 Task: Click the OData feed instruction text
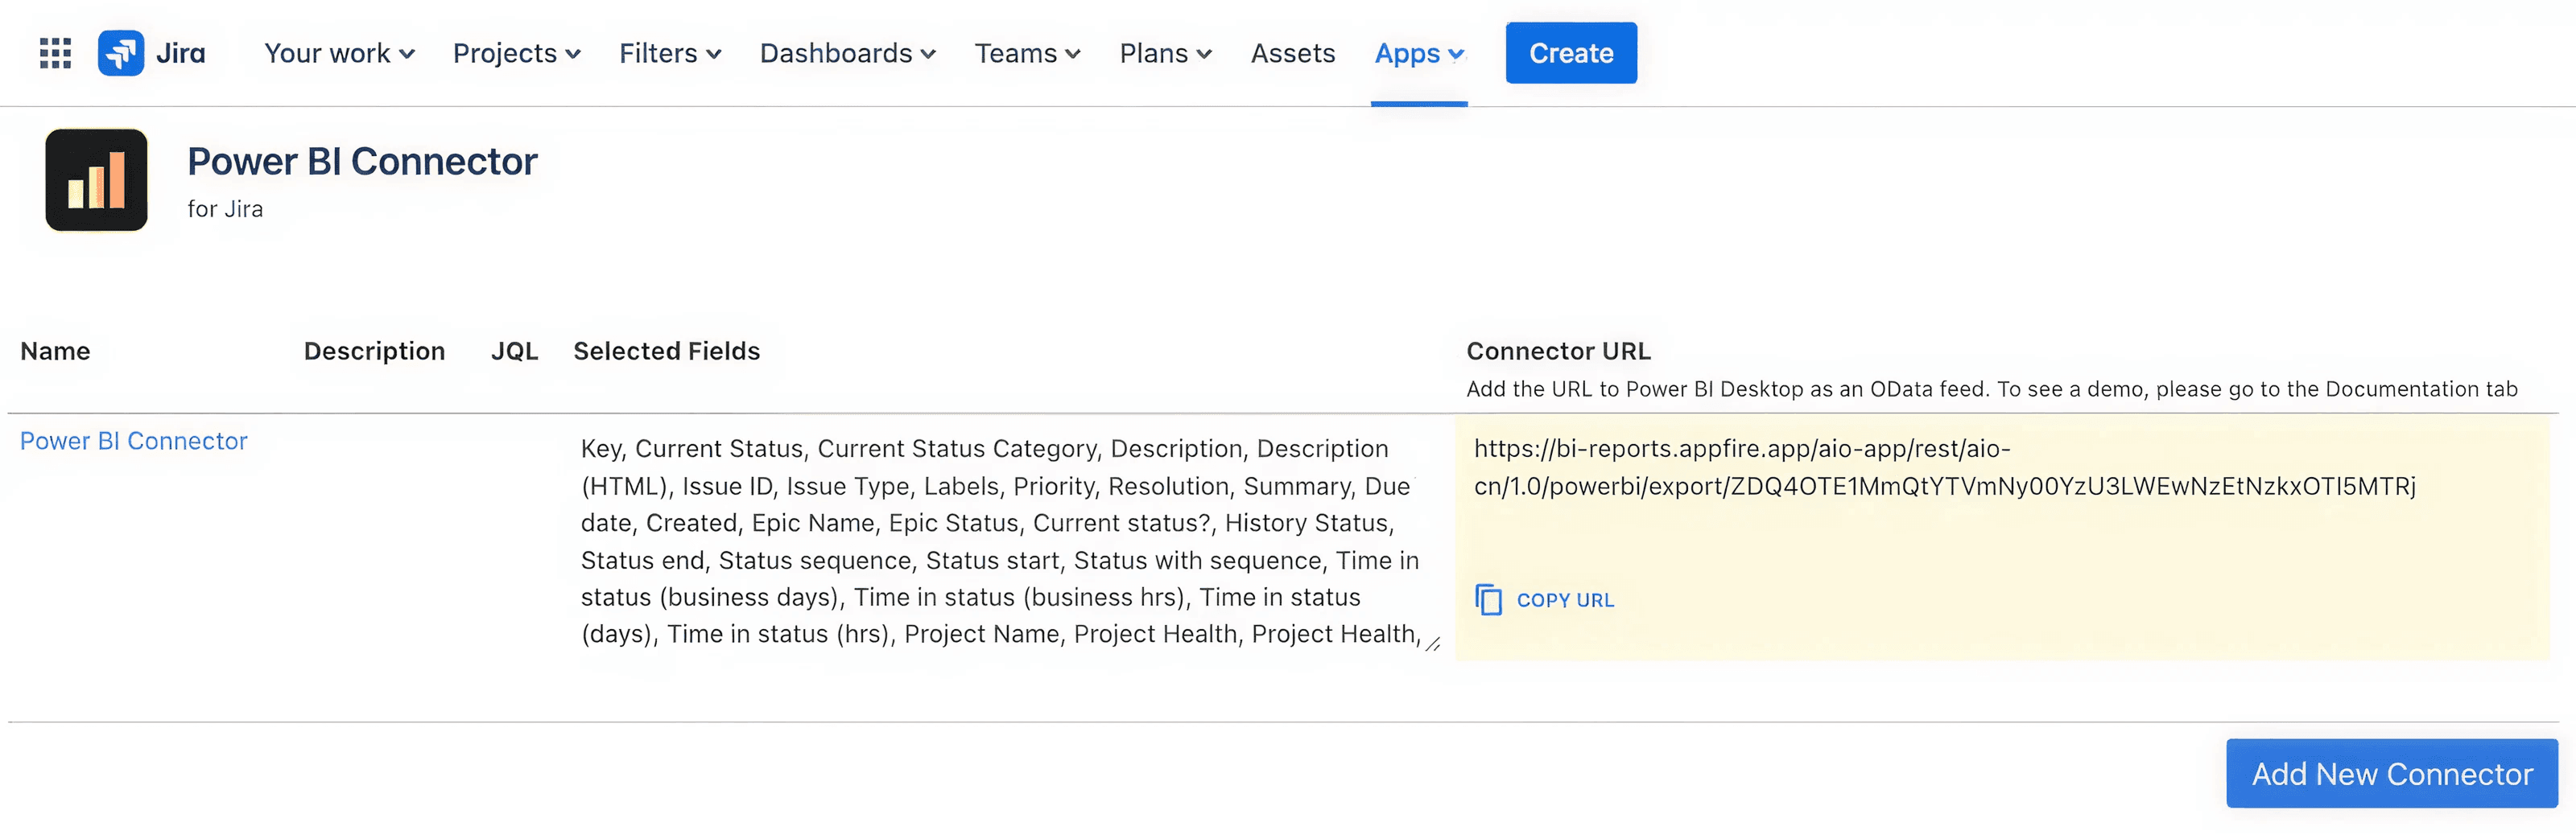click(x=1992, y=389)
